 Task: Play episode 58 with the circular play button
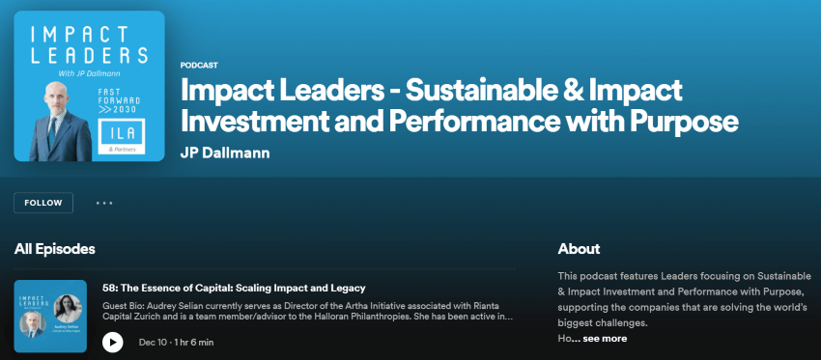click(x=113, y=343)
